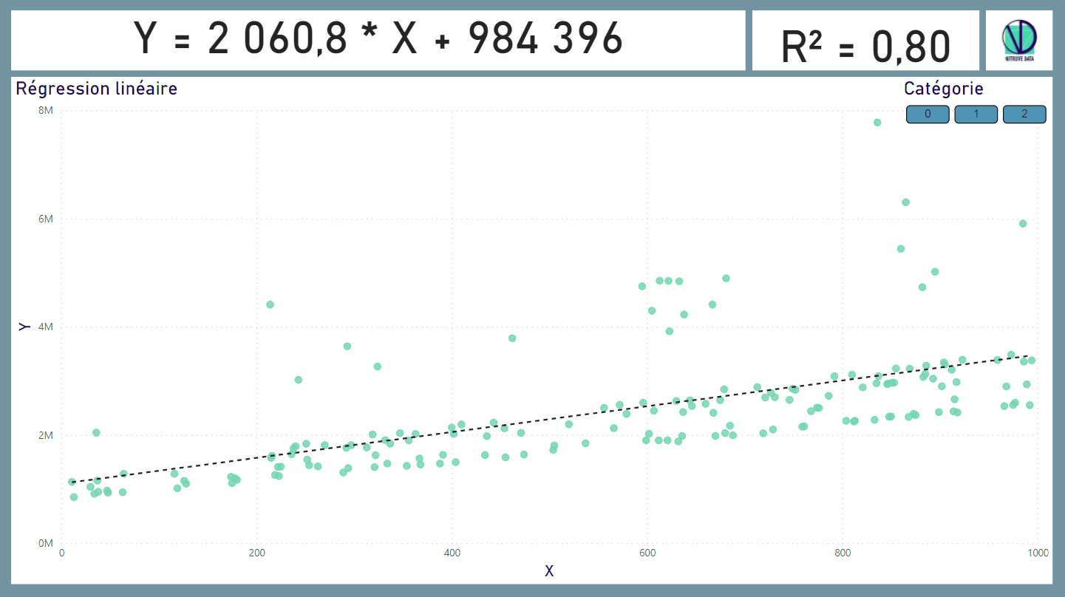Image resolution: width=1065 pixels, height=597 pixels.
Task: Click the Régression linéaire chart title
Action: click(97, 88)
